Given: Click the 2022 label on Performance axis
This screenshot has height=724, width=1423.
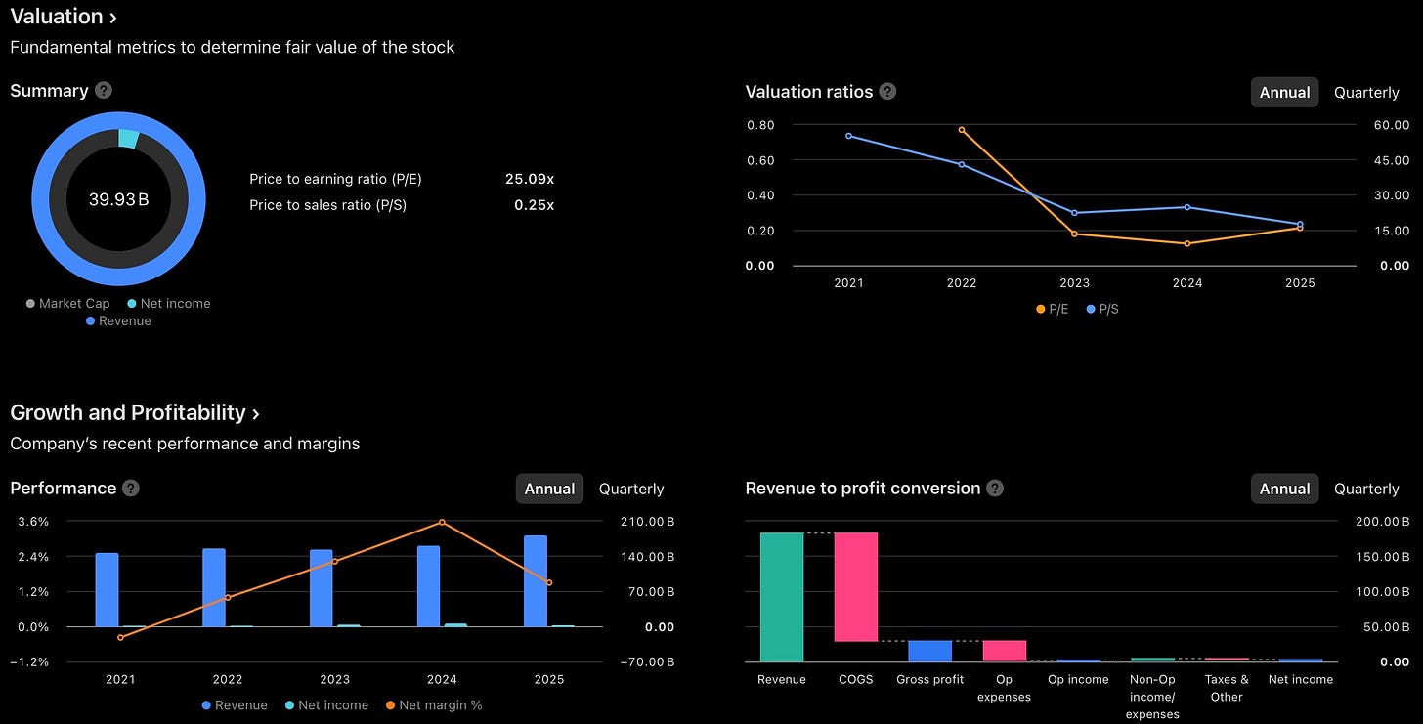Looking at the screenshot, I should point(228,680).
